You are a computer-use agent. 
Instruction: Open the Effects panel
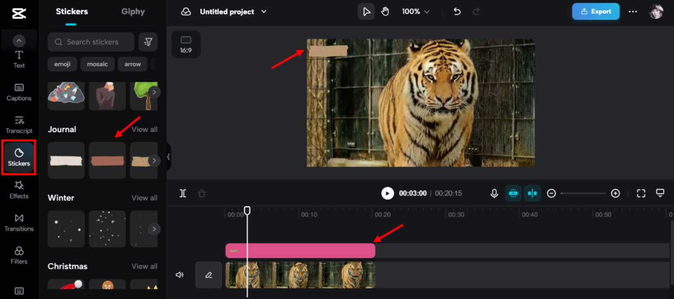click(19, 190)
